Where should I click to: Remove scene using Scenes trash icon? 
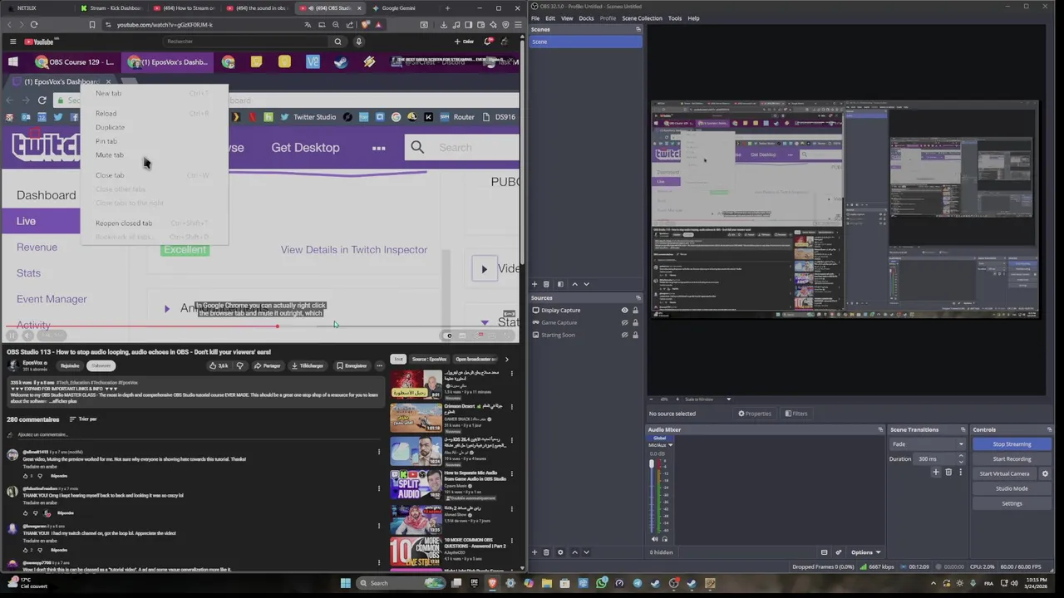click(x=546, y=284)
